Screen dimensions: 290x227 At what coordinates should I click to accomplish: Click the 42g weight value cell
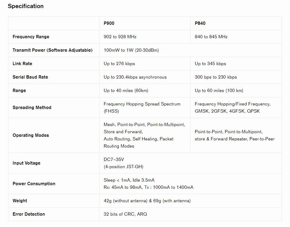tap(147, 201)
